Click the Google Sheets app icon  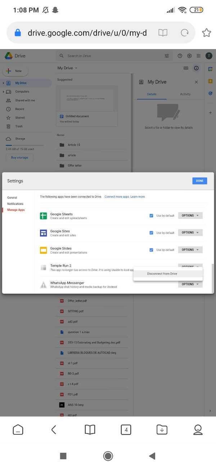click(x=44, y=216)
